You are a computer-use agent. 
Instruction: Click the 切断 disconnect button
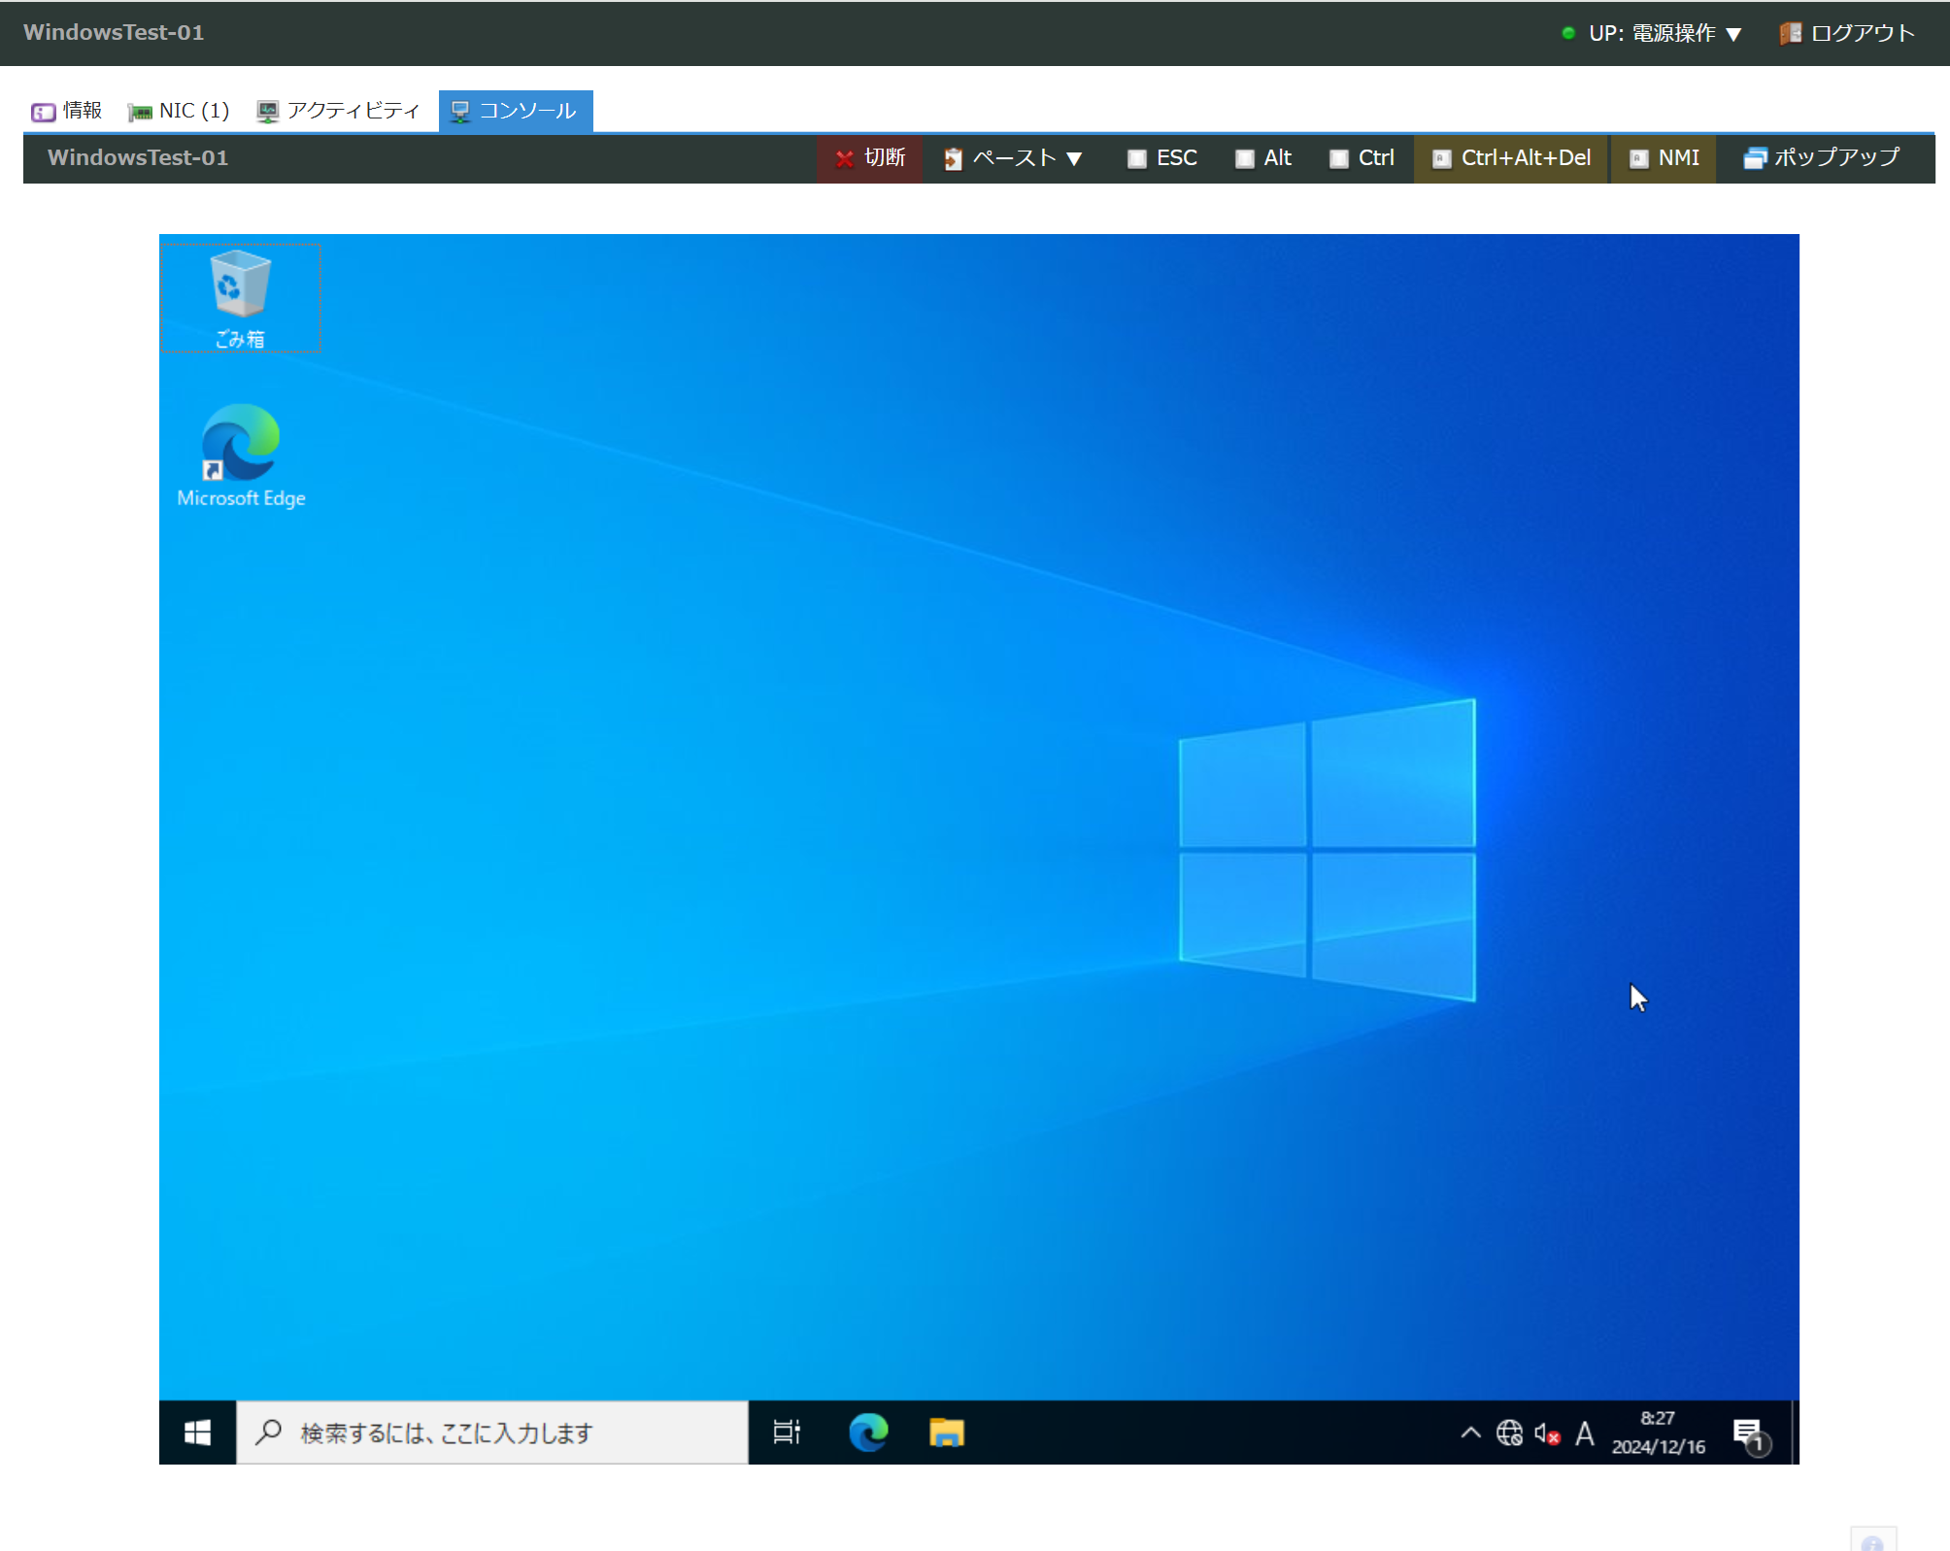870,158
